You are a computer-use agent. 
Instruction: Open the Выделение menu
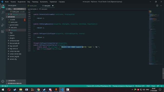pos(22,2)
